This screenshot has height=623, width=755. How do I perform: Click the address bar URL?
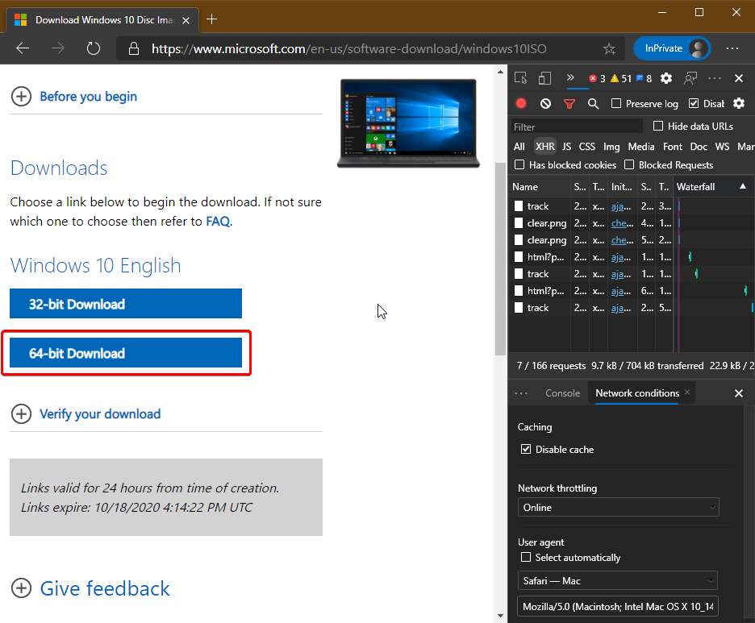(348, 48)
